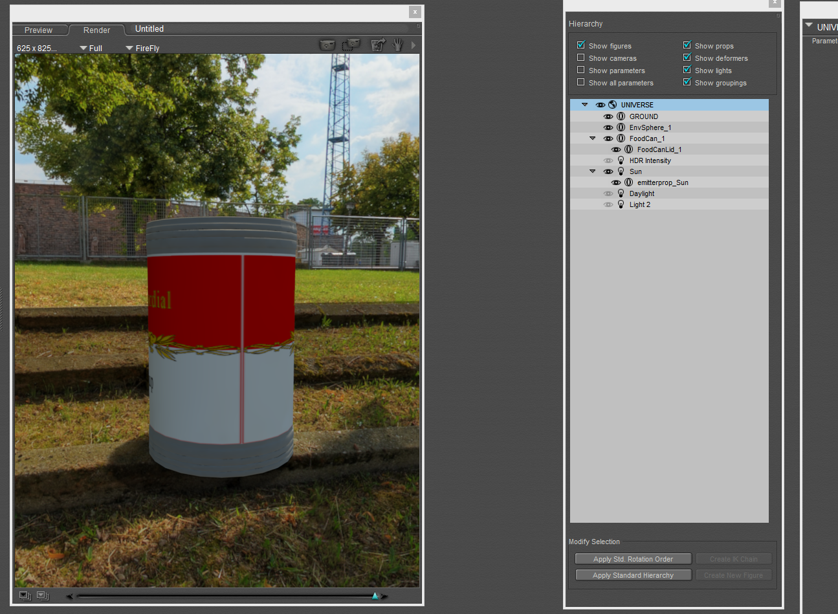
Task: Click the Render camera icon in the render toolbar
Action: pos(327,45)
